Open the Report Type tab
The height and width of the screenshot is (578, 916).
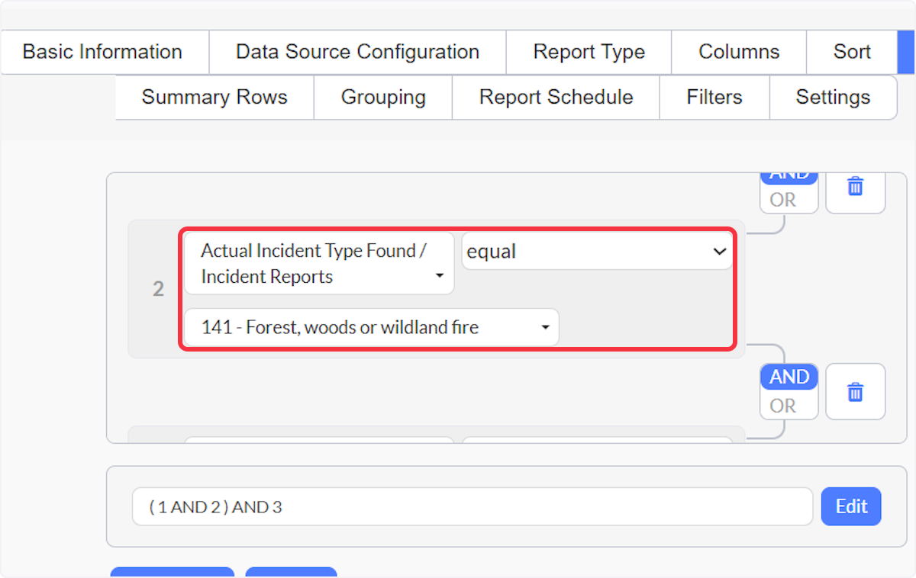tap(589, 52)
